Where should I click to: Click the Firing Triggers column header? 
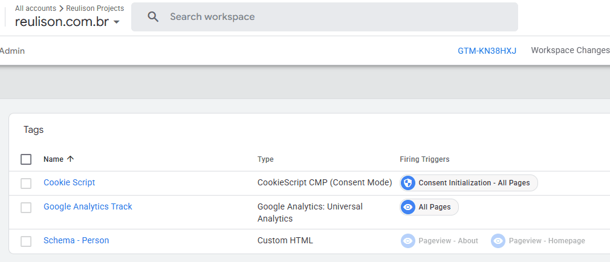pos(424,159)
